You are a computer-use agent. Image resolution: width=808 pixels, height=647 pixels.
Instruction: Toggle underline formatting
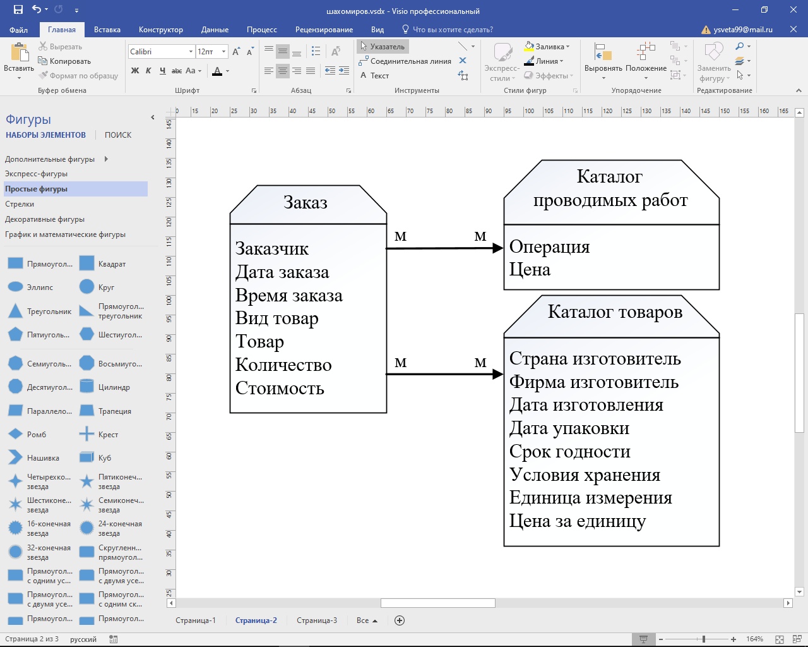click(162, 71)
